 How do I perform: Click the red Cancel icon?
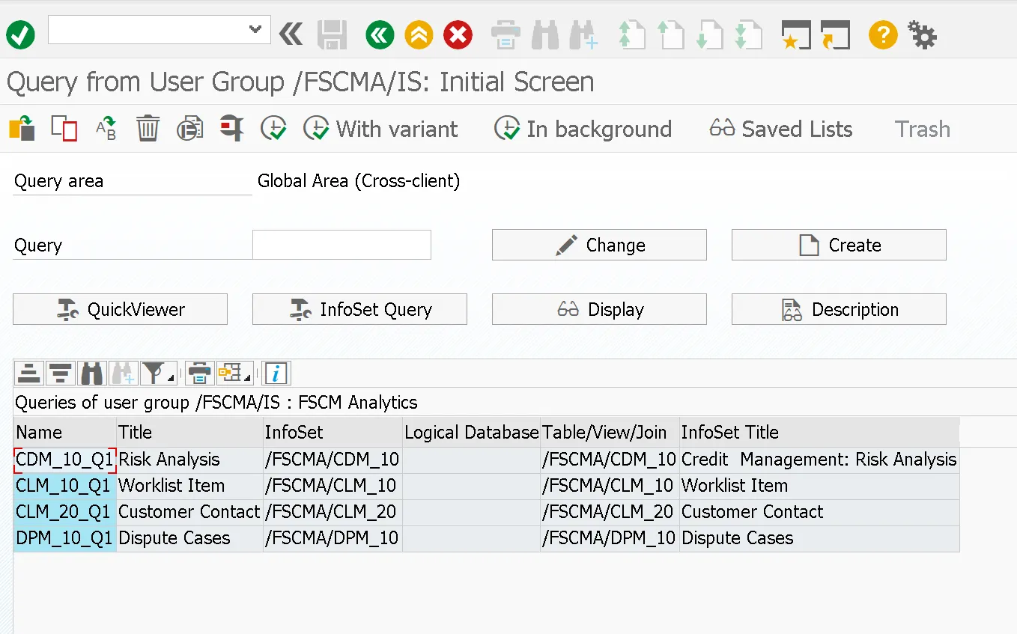point(458,34)
